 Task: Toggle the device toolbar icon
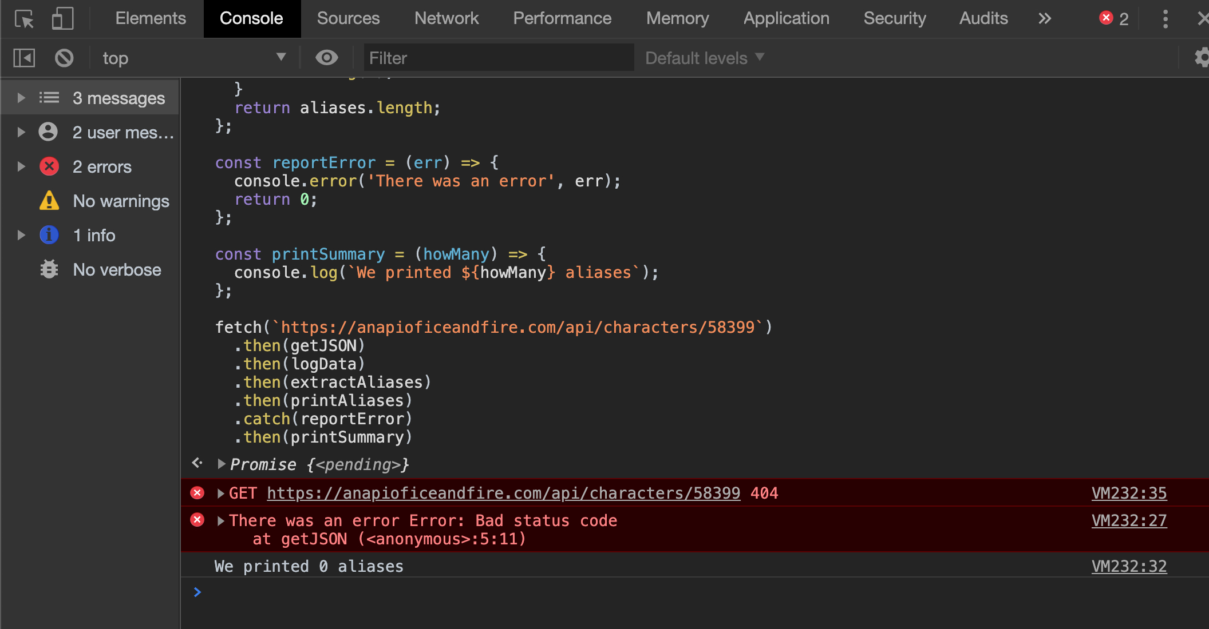click(x=62, y=19)
